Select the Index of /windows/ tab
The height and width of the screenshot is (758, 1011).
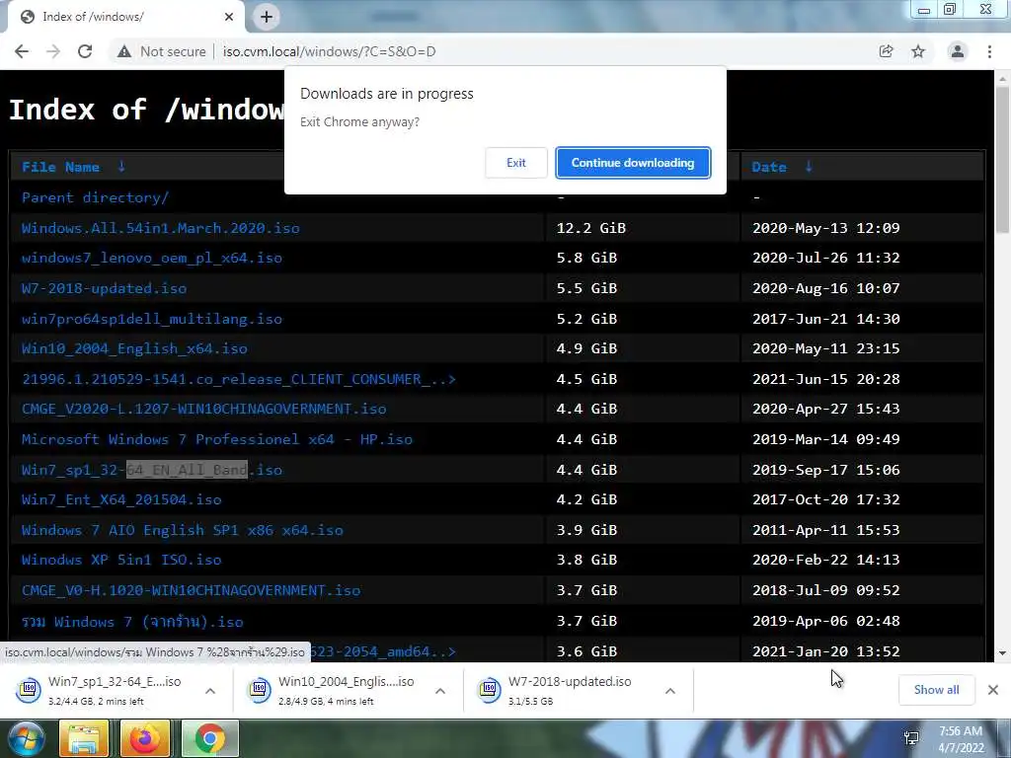[x=122, y=17]
